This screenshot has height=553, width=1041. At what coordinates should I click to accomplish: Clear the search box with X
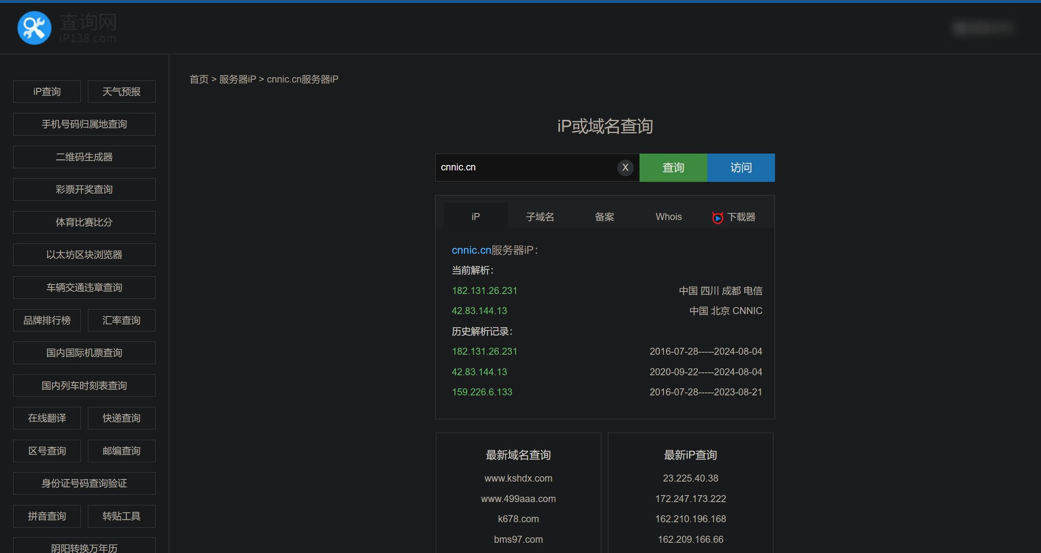tap(625, 168)
